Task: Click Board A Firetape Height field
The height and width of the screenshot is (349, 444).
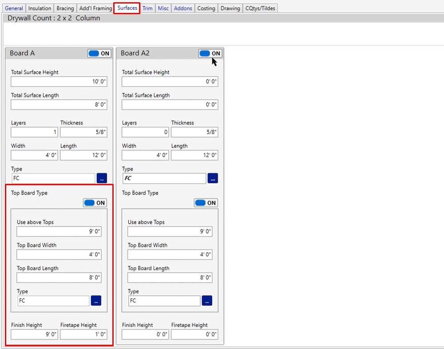Action: [83, 334]
